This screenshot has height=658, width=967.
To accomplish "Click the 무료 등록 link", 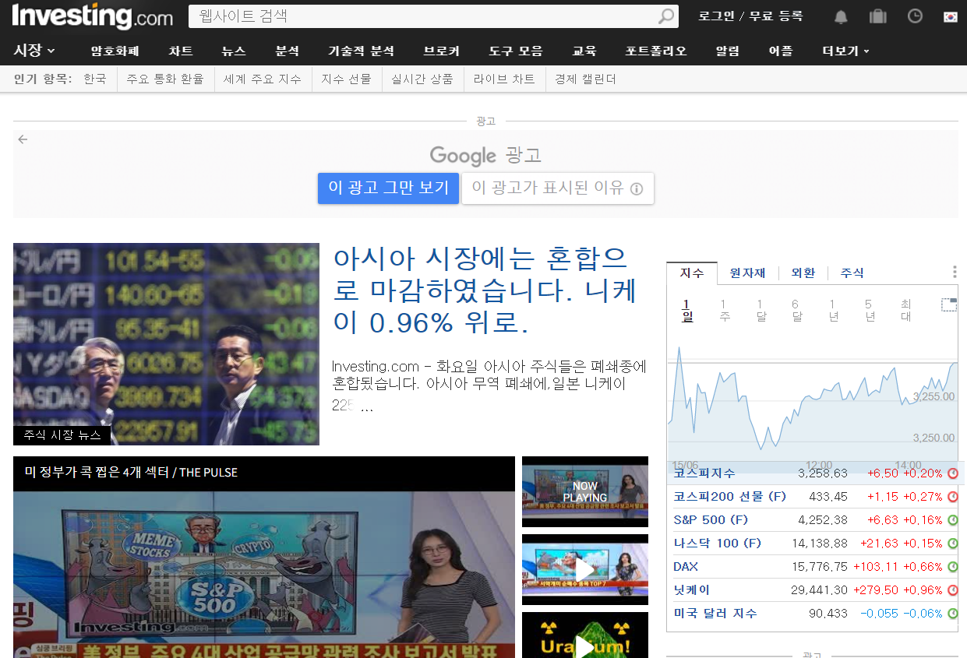I will tap(776, 16).
